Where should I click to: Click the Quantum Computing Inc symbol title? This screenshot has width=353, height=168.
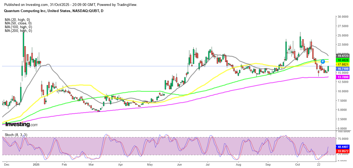pos(54,11)
